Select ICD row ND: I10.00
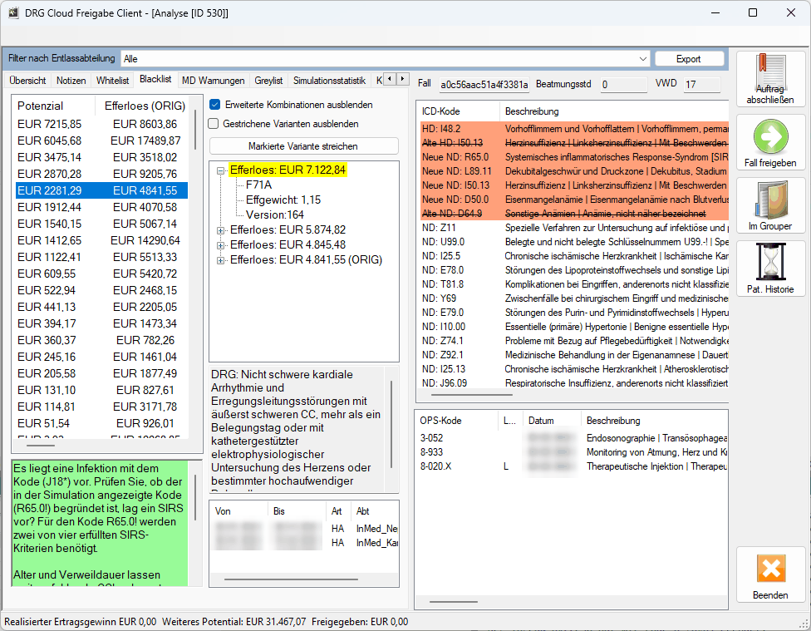This screenshot has height=631, width=811. point(574,327)
